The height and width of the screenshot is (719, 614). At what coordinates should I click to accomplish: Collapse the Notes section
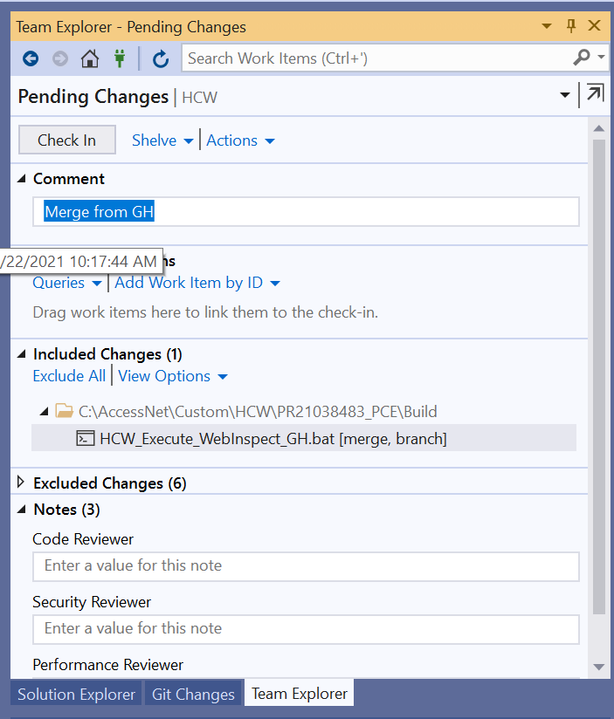coord(22,510)
